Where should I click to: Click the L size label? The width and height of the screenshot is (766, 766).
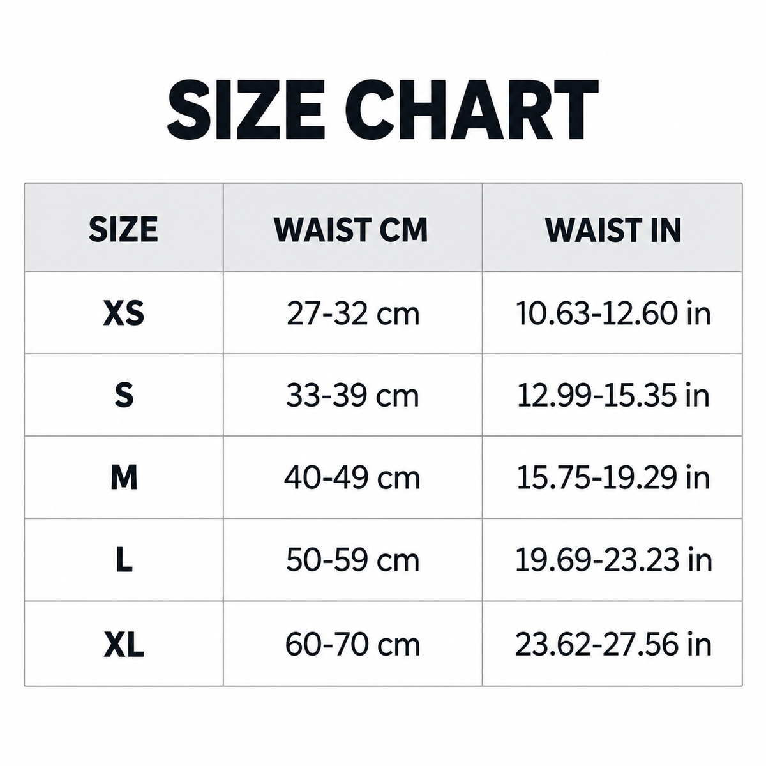point(124,560)
